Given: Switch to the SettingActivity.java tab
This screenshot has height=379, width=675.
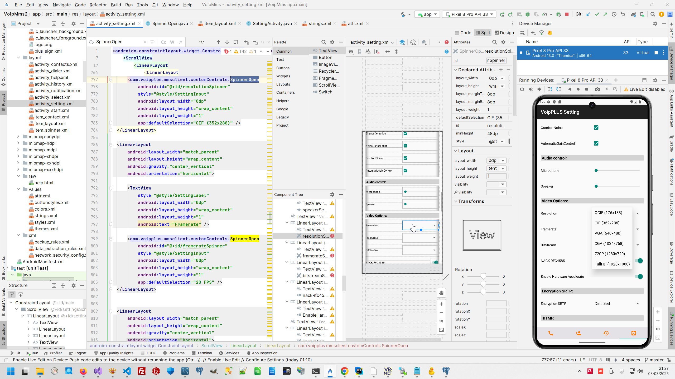Looking at the screenshot, I should pyautogui.click(x=272, y=23).
